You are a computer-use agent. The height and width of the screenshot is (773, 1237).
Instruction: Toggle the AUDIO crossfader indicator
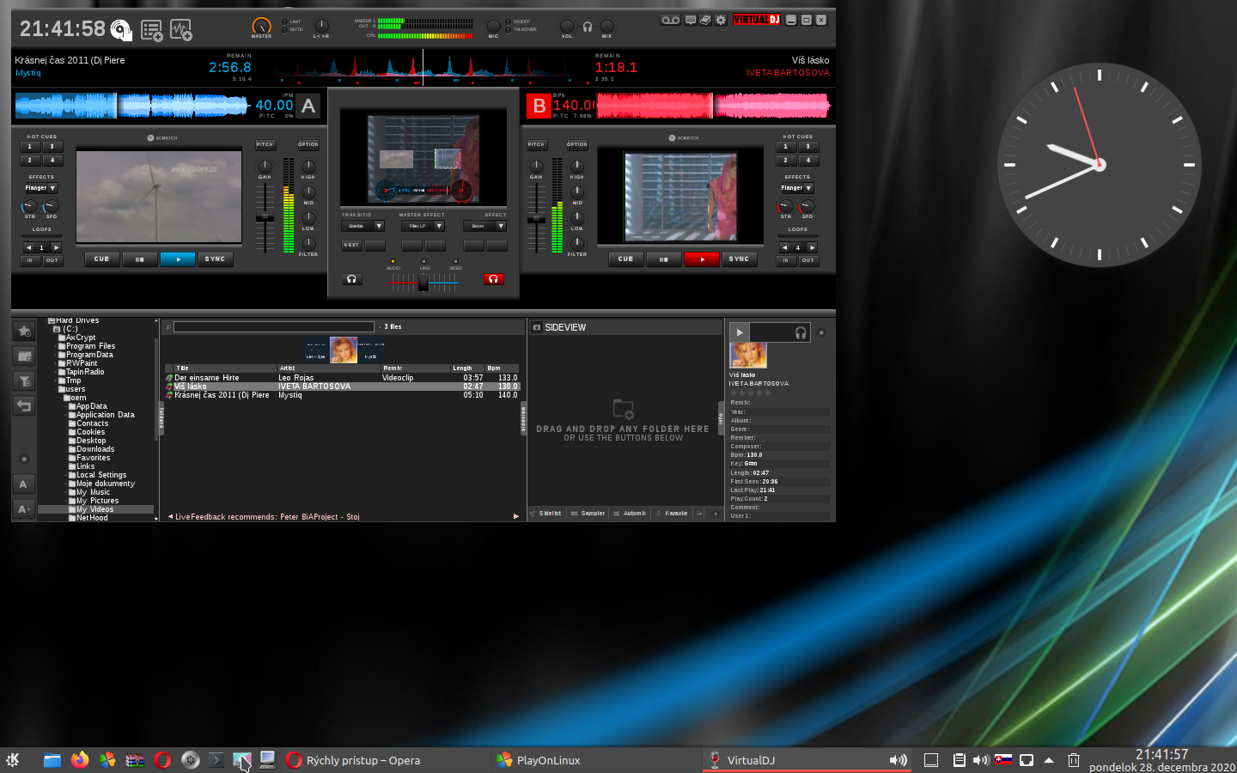[x=393, y=261]
